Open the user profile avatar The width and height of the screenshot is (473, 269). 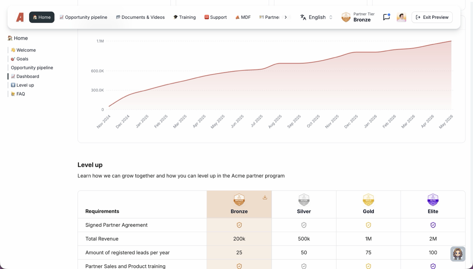pos(401,17)
